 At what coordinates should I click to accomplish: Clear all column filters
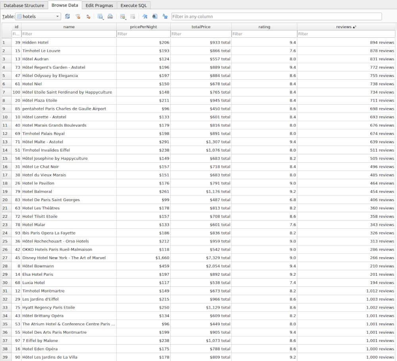(77, 16)
